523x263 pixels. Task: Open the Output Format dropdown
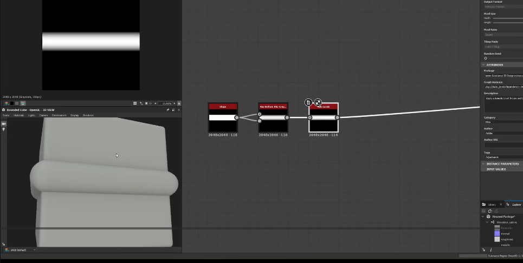point(503,6)
